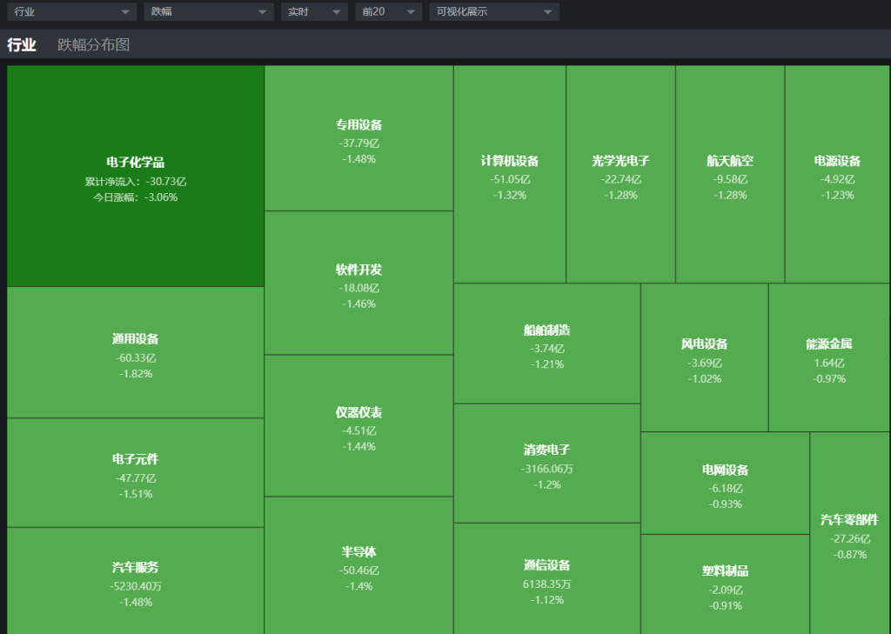Expand the 跌幅 sort dropdown
This screenshot has height=634, width=891.
tap(208, 12)
